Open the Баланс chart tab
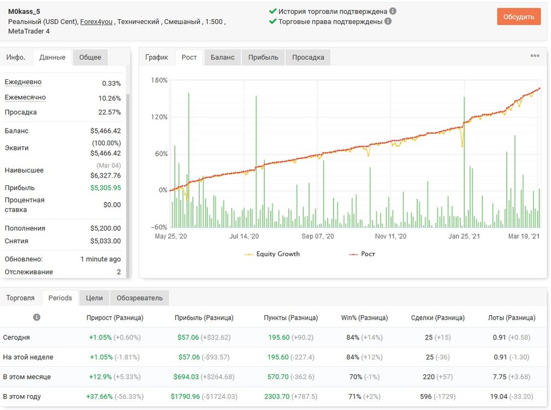This screenshot has width=551, height=410. pyautogui.click(x=223, y=57)
